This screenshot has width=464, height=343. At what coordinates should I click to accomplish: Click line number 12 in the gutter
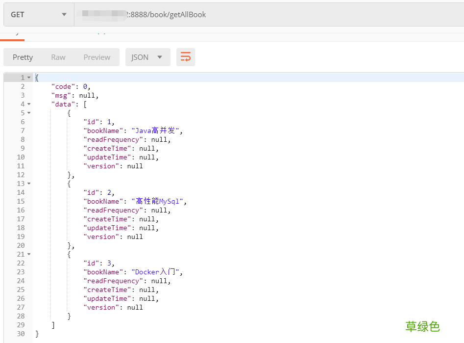21,175
